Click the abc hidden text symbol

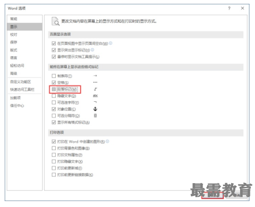(95, 96)
